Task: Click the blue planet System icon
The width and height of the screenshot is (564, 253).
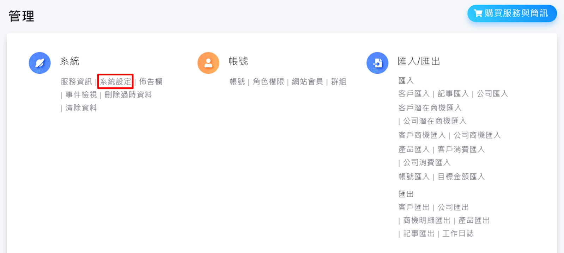Action: (x=40, y=63)
